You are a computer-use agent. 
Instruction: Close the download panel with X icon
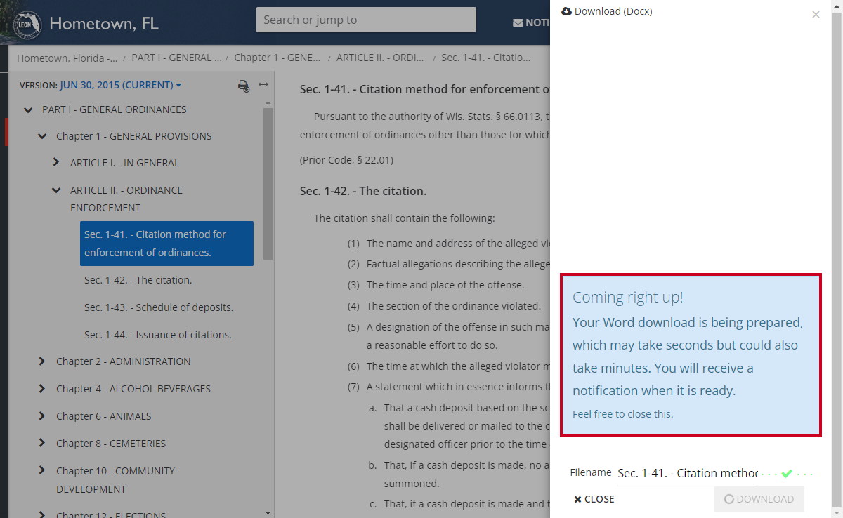coord(816,14)
